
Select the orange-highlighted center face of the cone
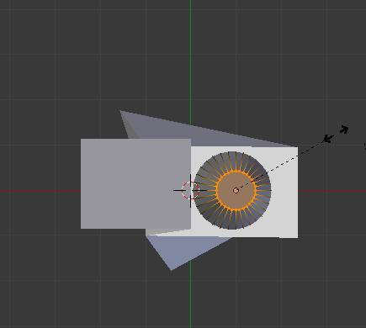tap(236, 191)
